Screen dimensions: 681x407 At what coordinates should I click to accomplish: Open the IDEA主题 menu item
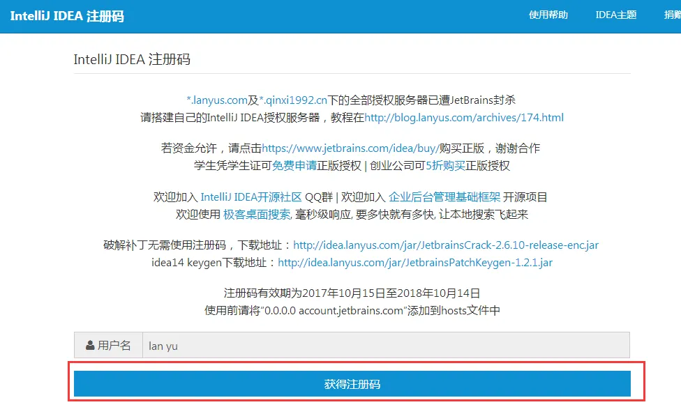click(x=616, y=15)
